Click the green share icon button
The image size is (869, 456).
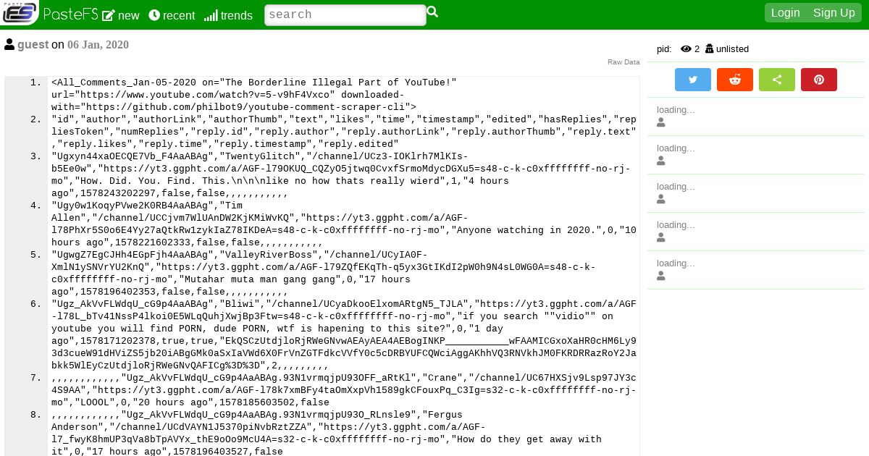pyautogui.click(x=777, y=80)
